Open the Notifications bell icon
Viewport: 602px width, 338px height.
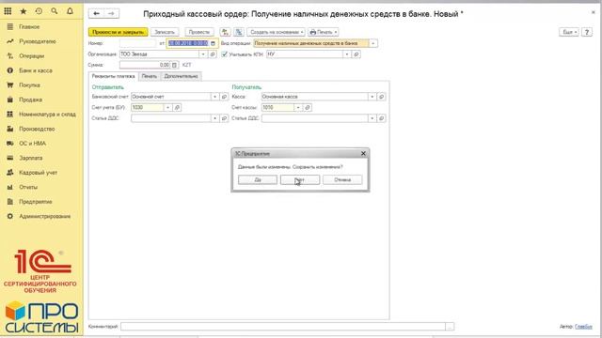tap(70, 11)
